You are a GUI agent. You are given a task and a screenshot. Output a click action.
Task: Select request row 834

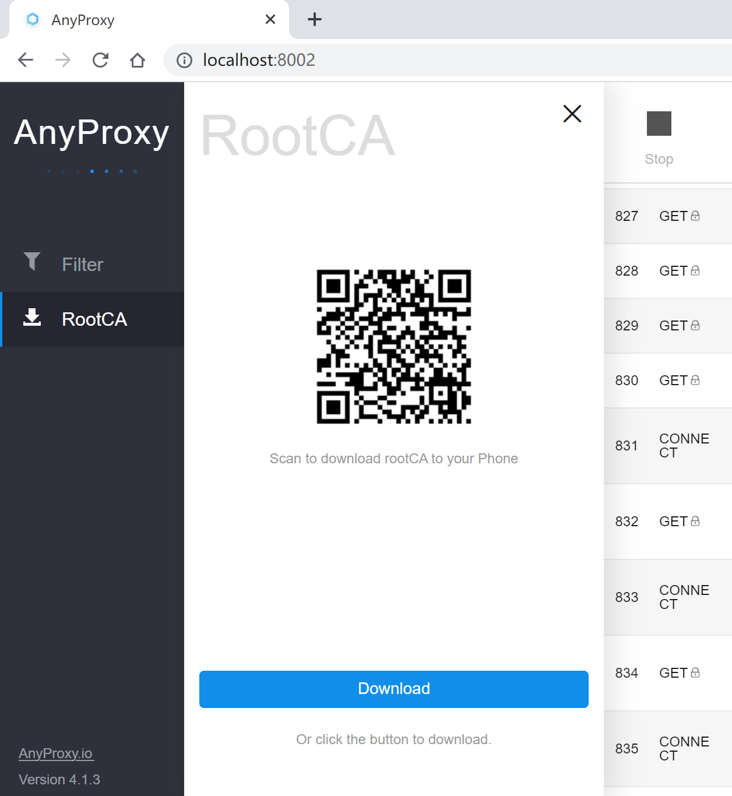668,673
